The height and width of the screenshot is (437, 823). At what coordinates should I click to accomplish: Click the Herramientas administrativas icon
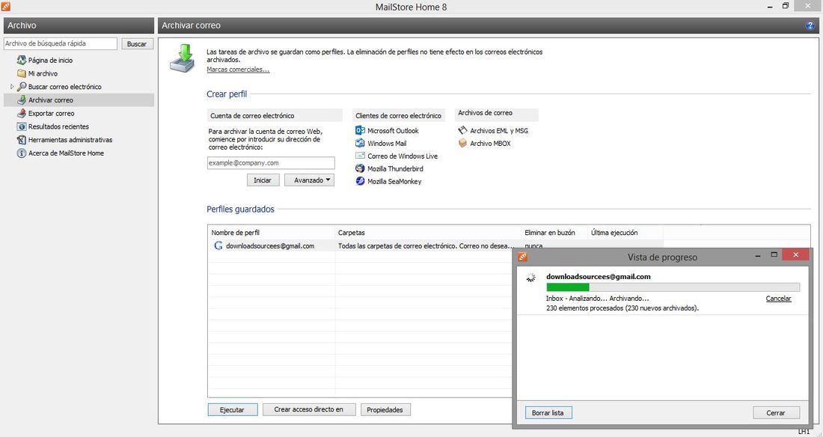(22, 140)
